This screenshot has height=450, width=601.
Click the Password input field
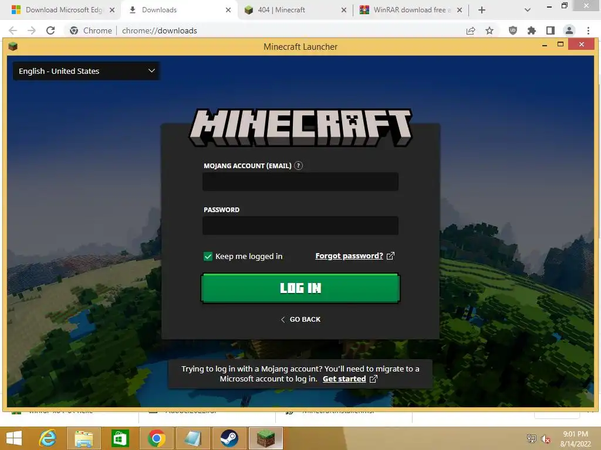click(x=300, y=226)
